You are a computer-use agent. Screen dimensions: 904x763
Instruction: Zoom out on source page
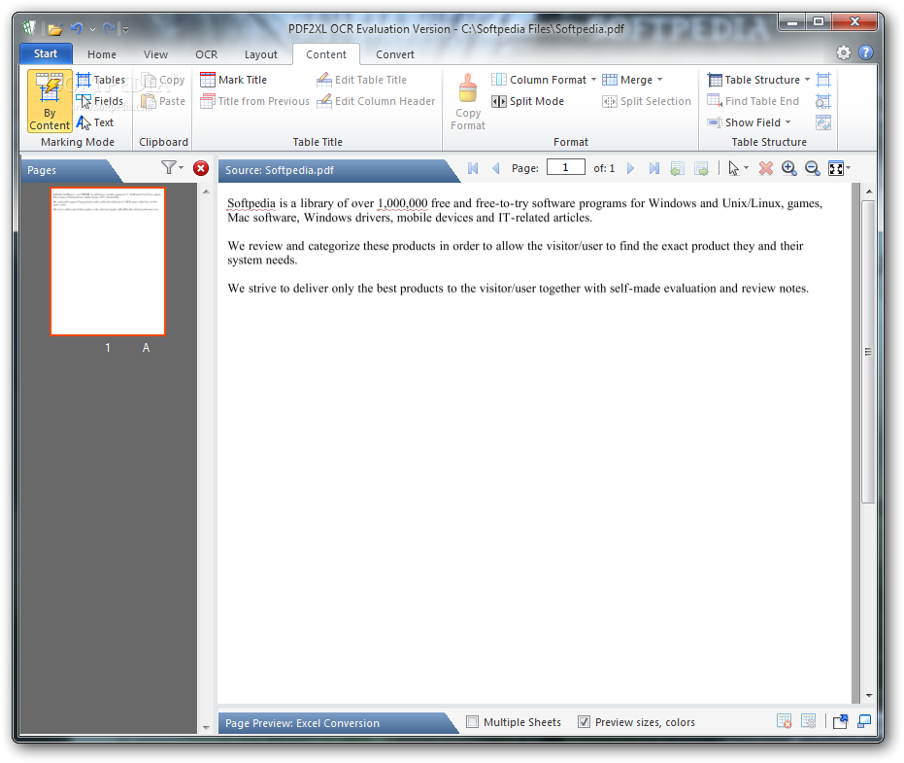tap(813, 168)
